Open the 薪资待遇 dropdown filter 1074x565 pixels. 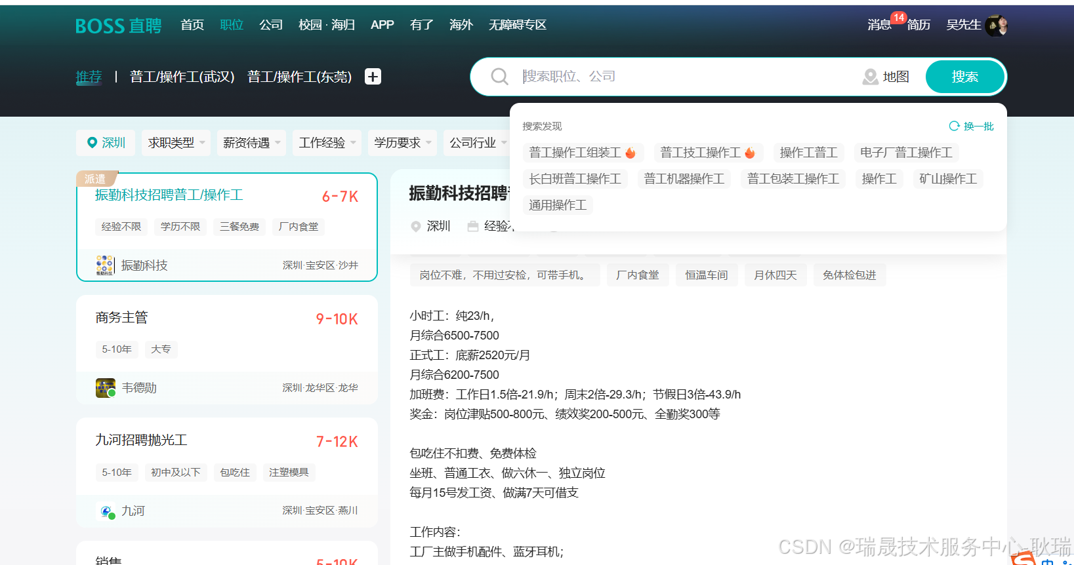(x=251, y=142)
